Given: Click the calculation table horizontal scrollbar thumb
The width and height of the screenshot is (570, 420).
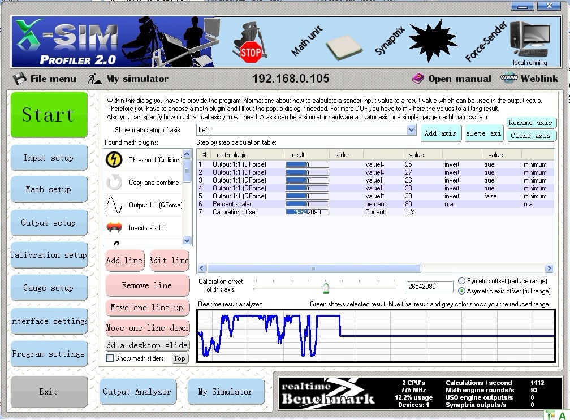Looking at the screenshot, I should click(314, 269).
